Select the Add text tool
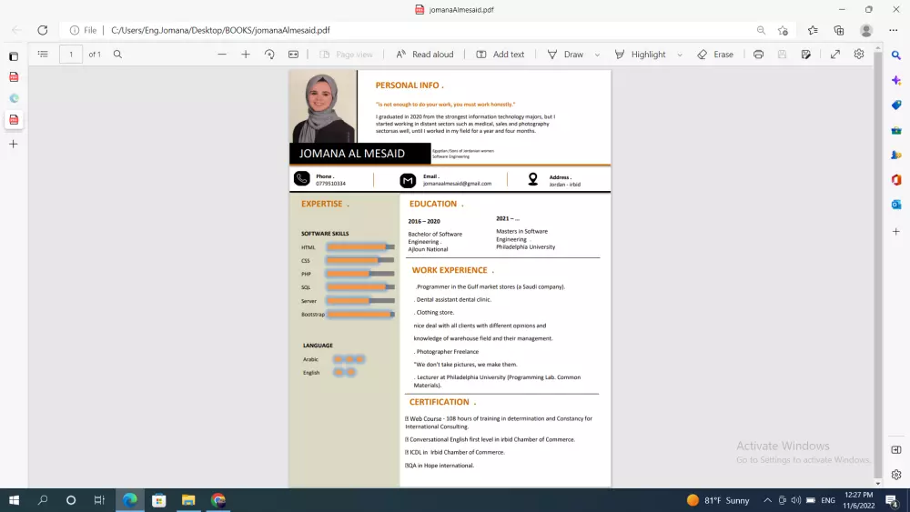Viewport: 910px width, 512px height. click(x=500, y=54)
